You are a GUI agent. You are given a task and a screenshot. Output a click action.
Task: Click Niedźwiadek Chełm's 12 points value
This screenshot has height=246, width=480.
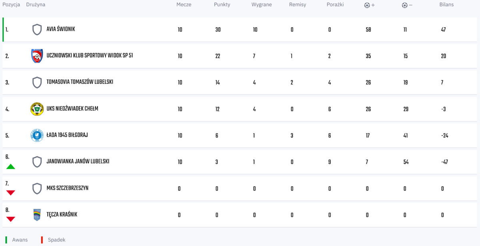click(217, 109)
